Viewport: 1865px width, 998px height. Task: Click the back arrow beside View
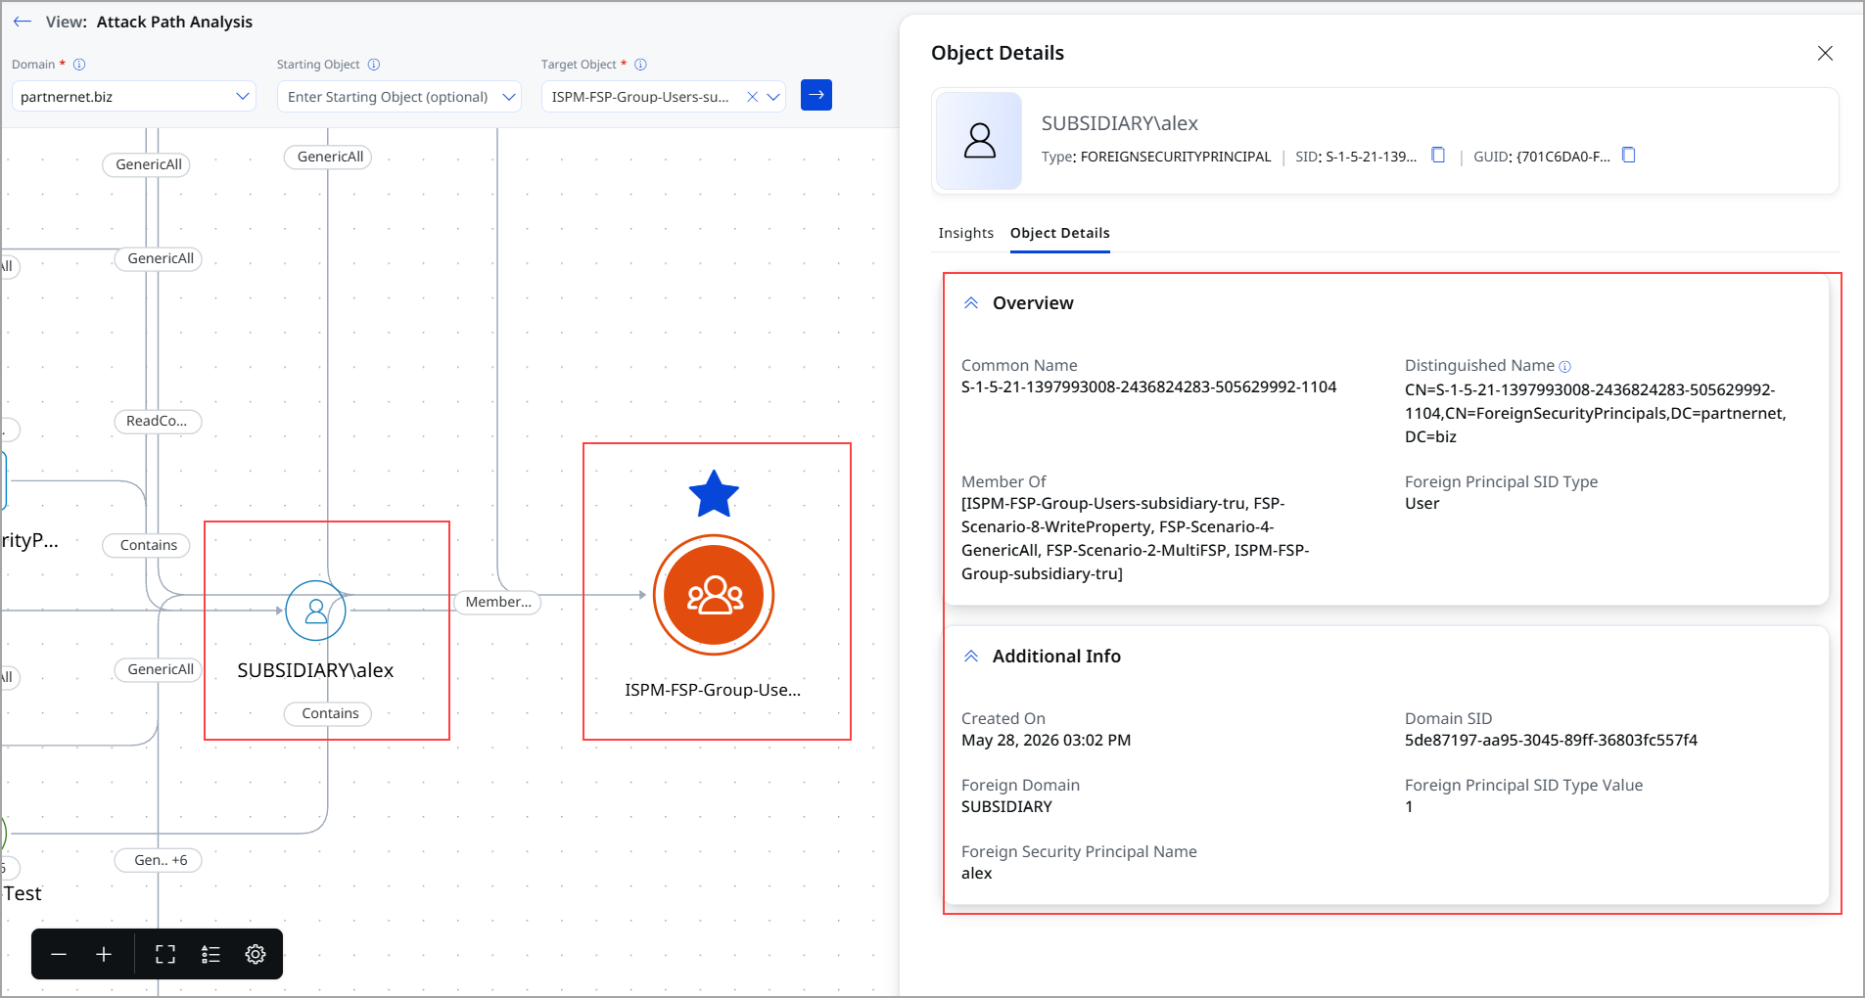point(23,22)
